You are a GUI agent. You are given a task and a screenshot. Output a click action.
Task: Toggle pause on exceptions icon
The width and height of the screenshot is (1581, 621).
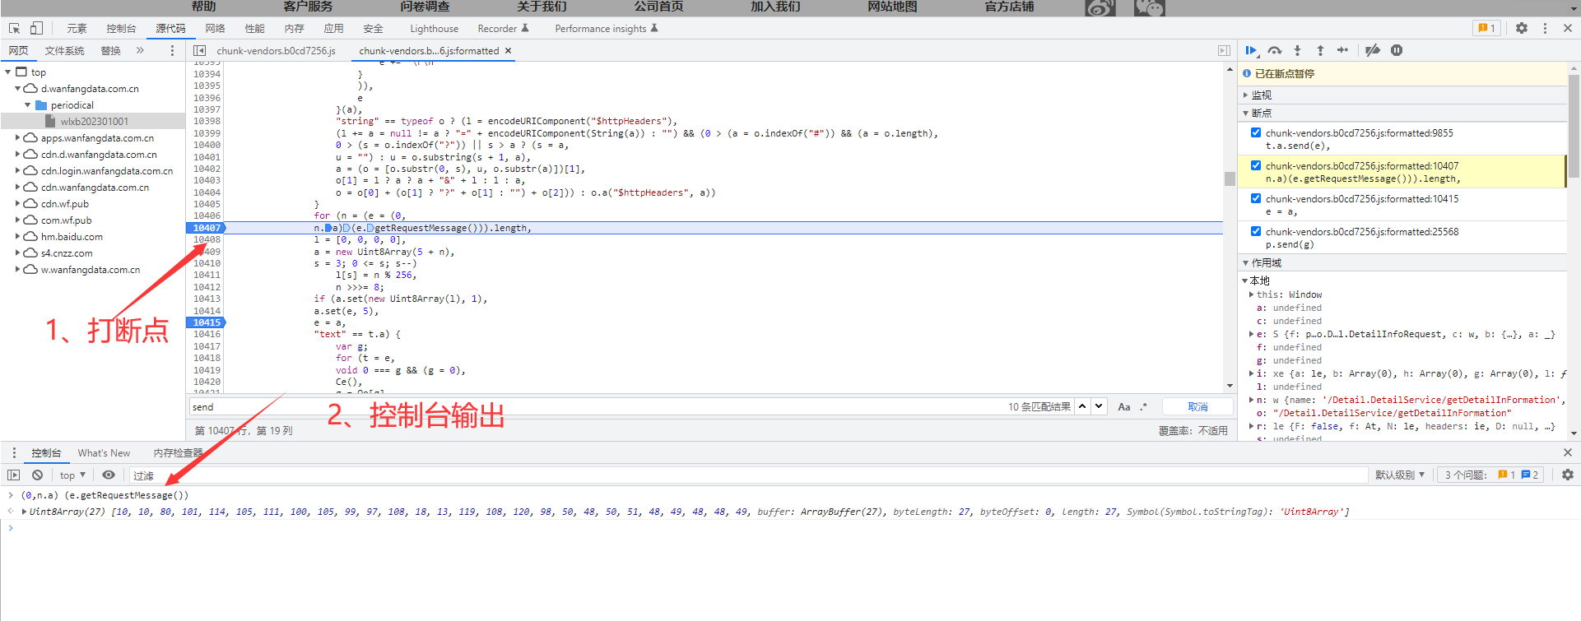click(1397, 50)
